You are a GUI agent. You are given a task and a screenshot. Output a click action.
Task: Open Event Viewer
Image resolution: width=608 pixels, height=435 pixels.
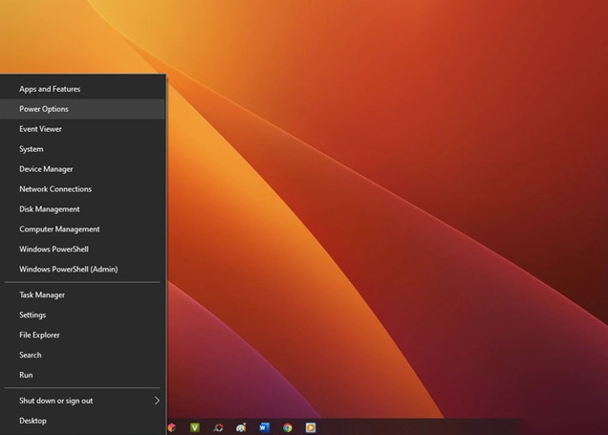coord(82,129)
